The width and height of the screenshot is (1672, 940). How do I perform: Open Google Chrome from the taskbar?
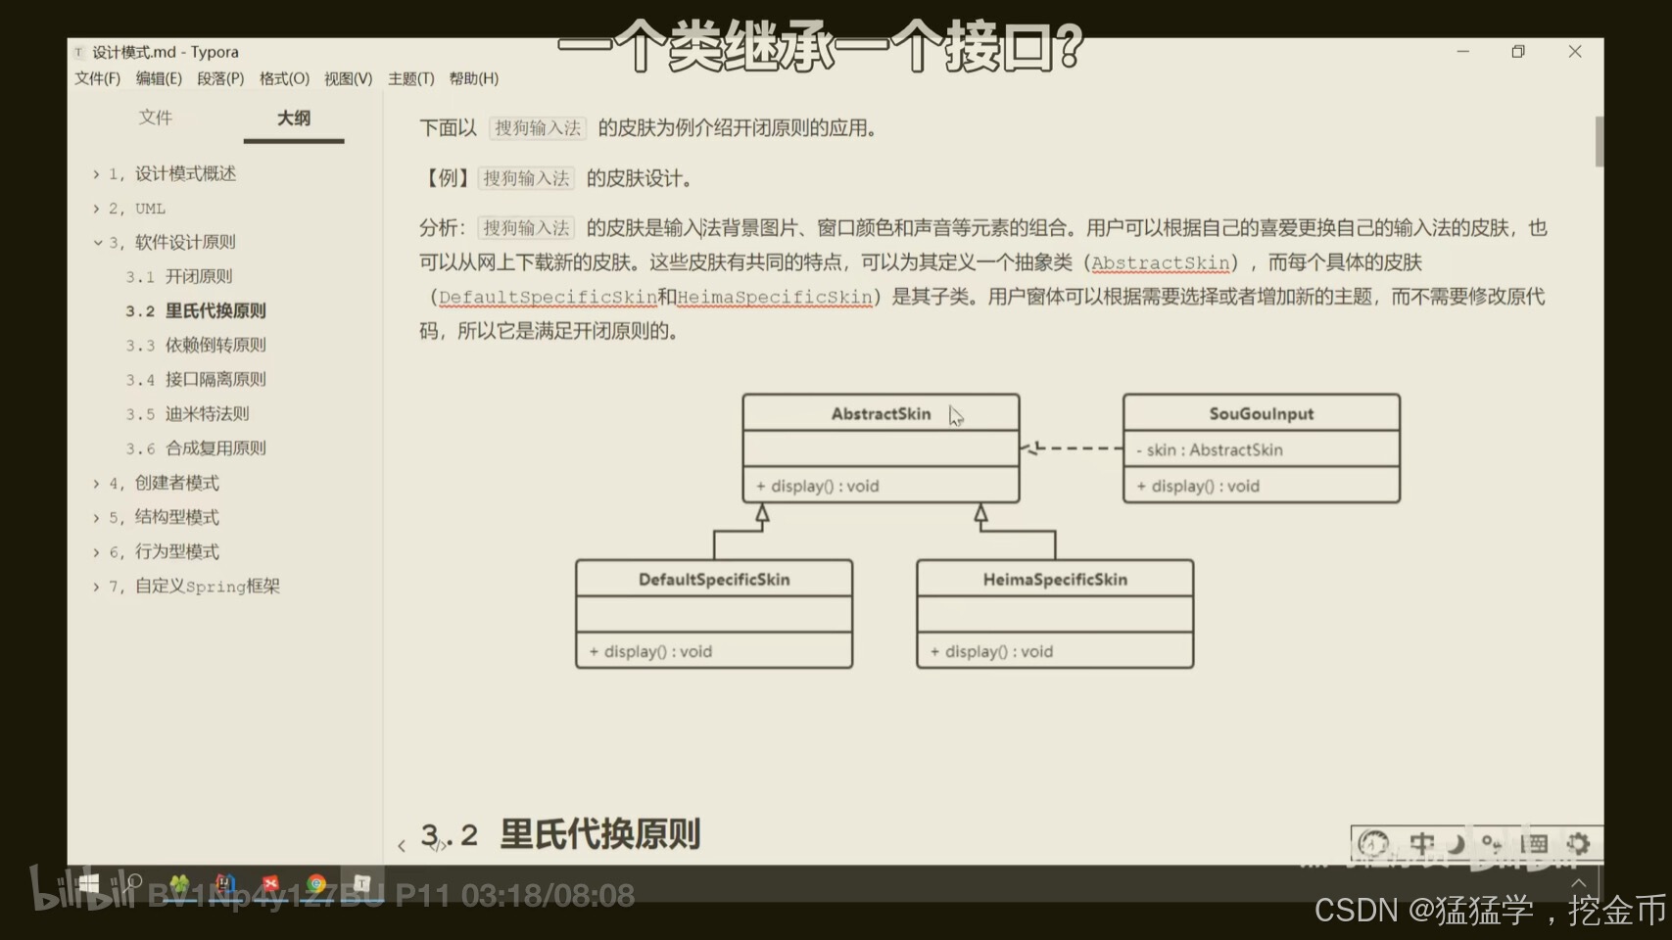pos(316,884)
